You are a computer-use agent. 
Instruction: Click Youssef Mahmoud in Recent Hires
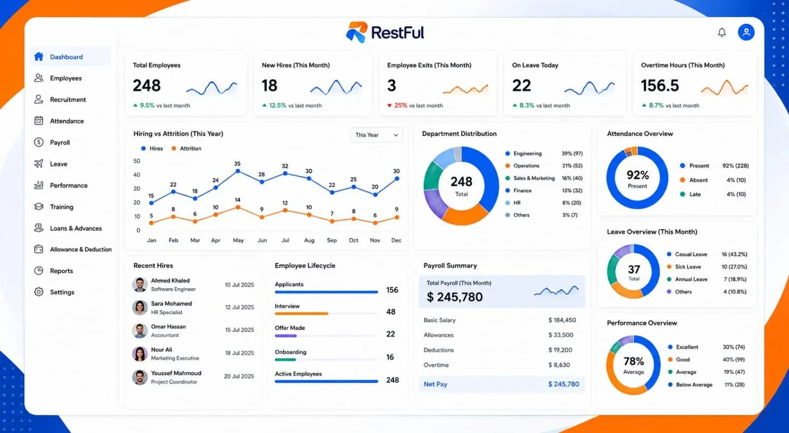(x=176, y=373)
